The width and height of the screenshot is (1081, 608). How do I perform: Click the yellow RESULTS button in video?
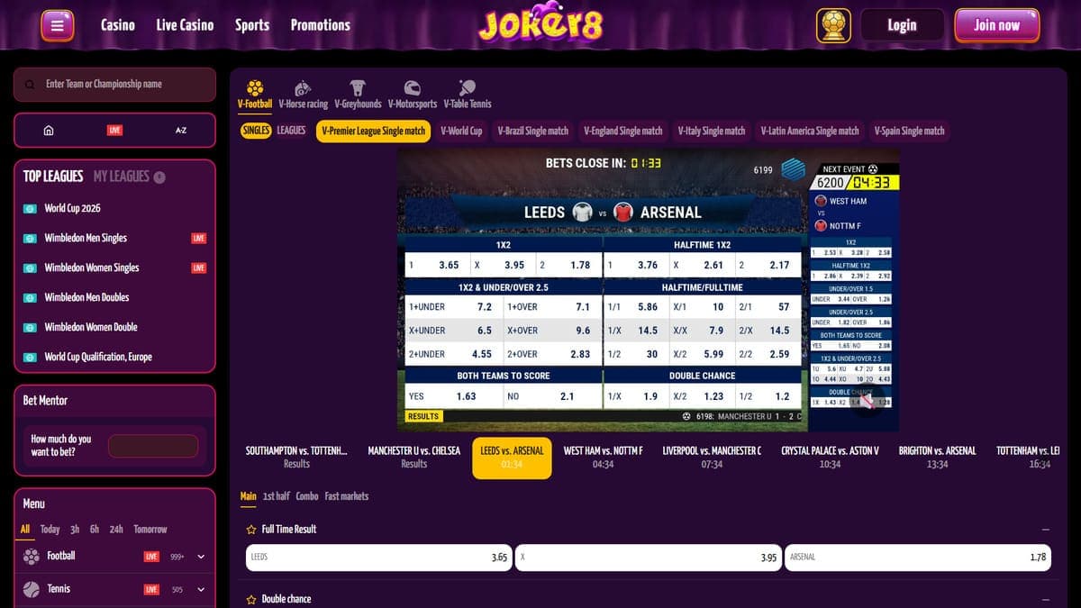pos(423,416)
